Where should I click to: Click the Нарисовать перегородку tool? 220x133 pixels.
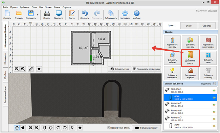coord(208,42)
